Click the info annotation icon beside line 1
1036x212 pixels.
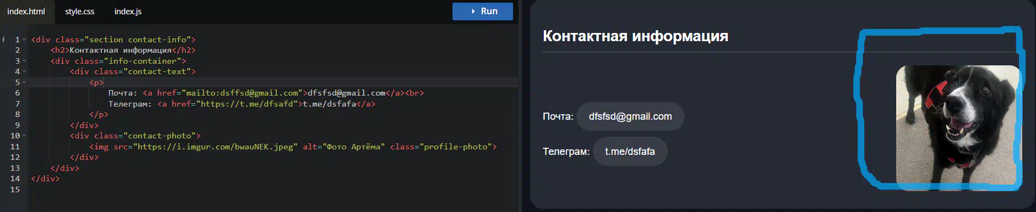pyautogui.click(x=3, y=40)
